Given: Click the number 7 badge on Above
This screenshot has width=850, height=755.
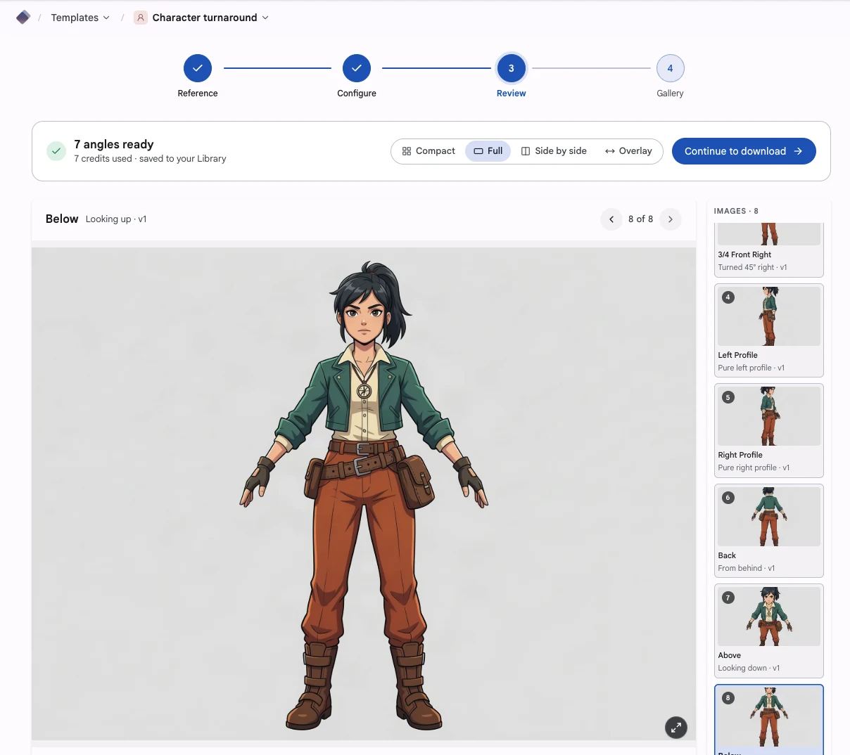Looking at the screenshot, I should tap(728, 598).
